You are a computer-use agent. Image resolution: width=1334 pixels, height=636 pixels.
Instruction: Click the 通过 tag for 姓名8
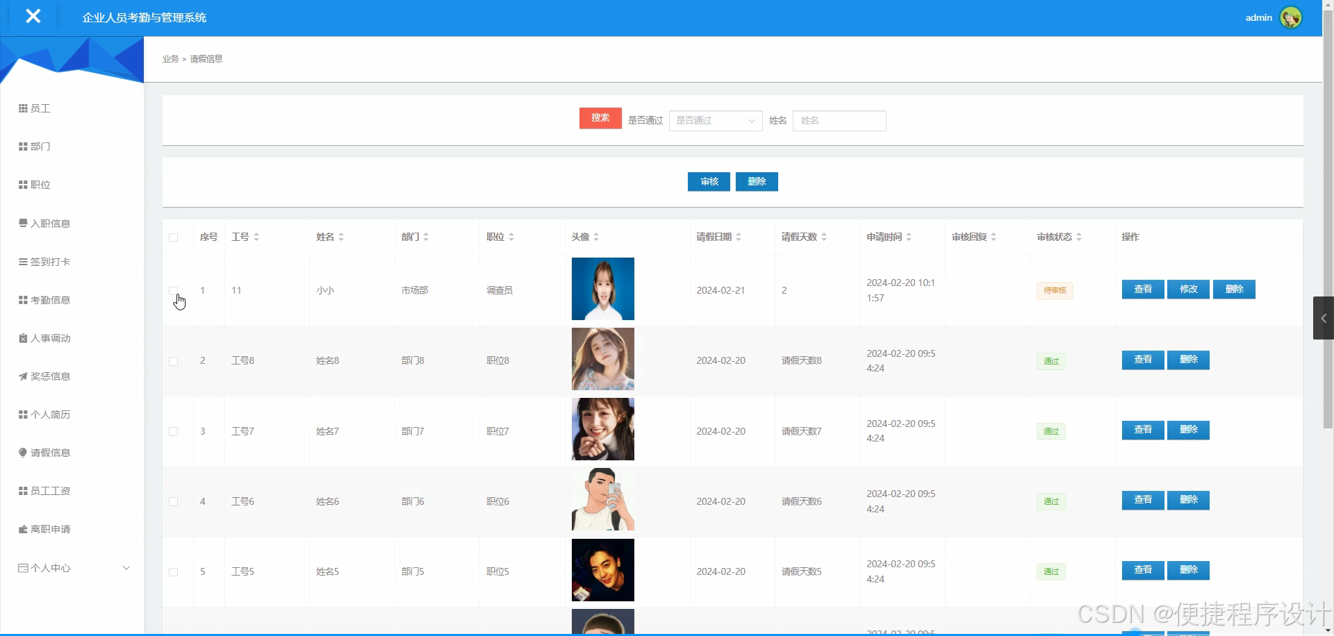[x=1051, y=361]
